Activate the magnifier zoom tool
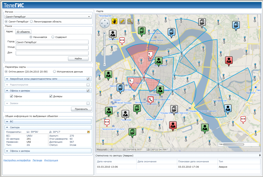Screen dimensions: 263x177 click(130, 21)
